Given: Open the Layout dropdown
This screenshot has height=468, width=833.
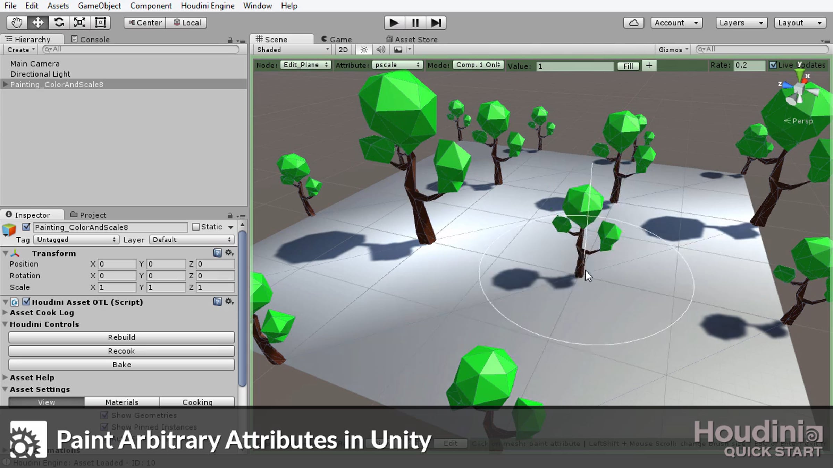Looking at the screenshot, I should (x=800, y=23).
